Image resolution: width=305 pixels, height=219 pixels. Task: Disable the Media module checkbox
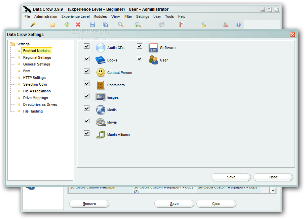(x=87, y=108)
